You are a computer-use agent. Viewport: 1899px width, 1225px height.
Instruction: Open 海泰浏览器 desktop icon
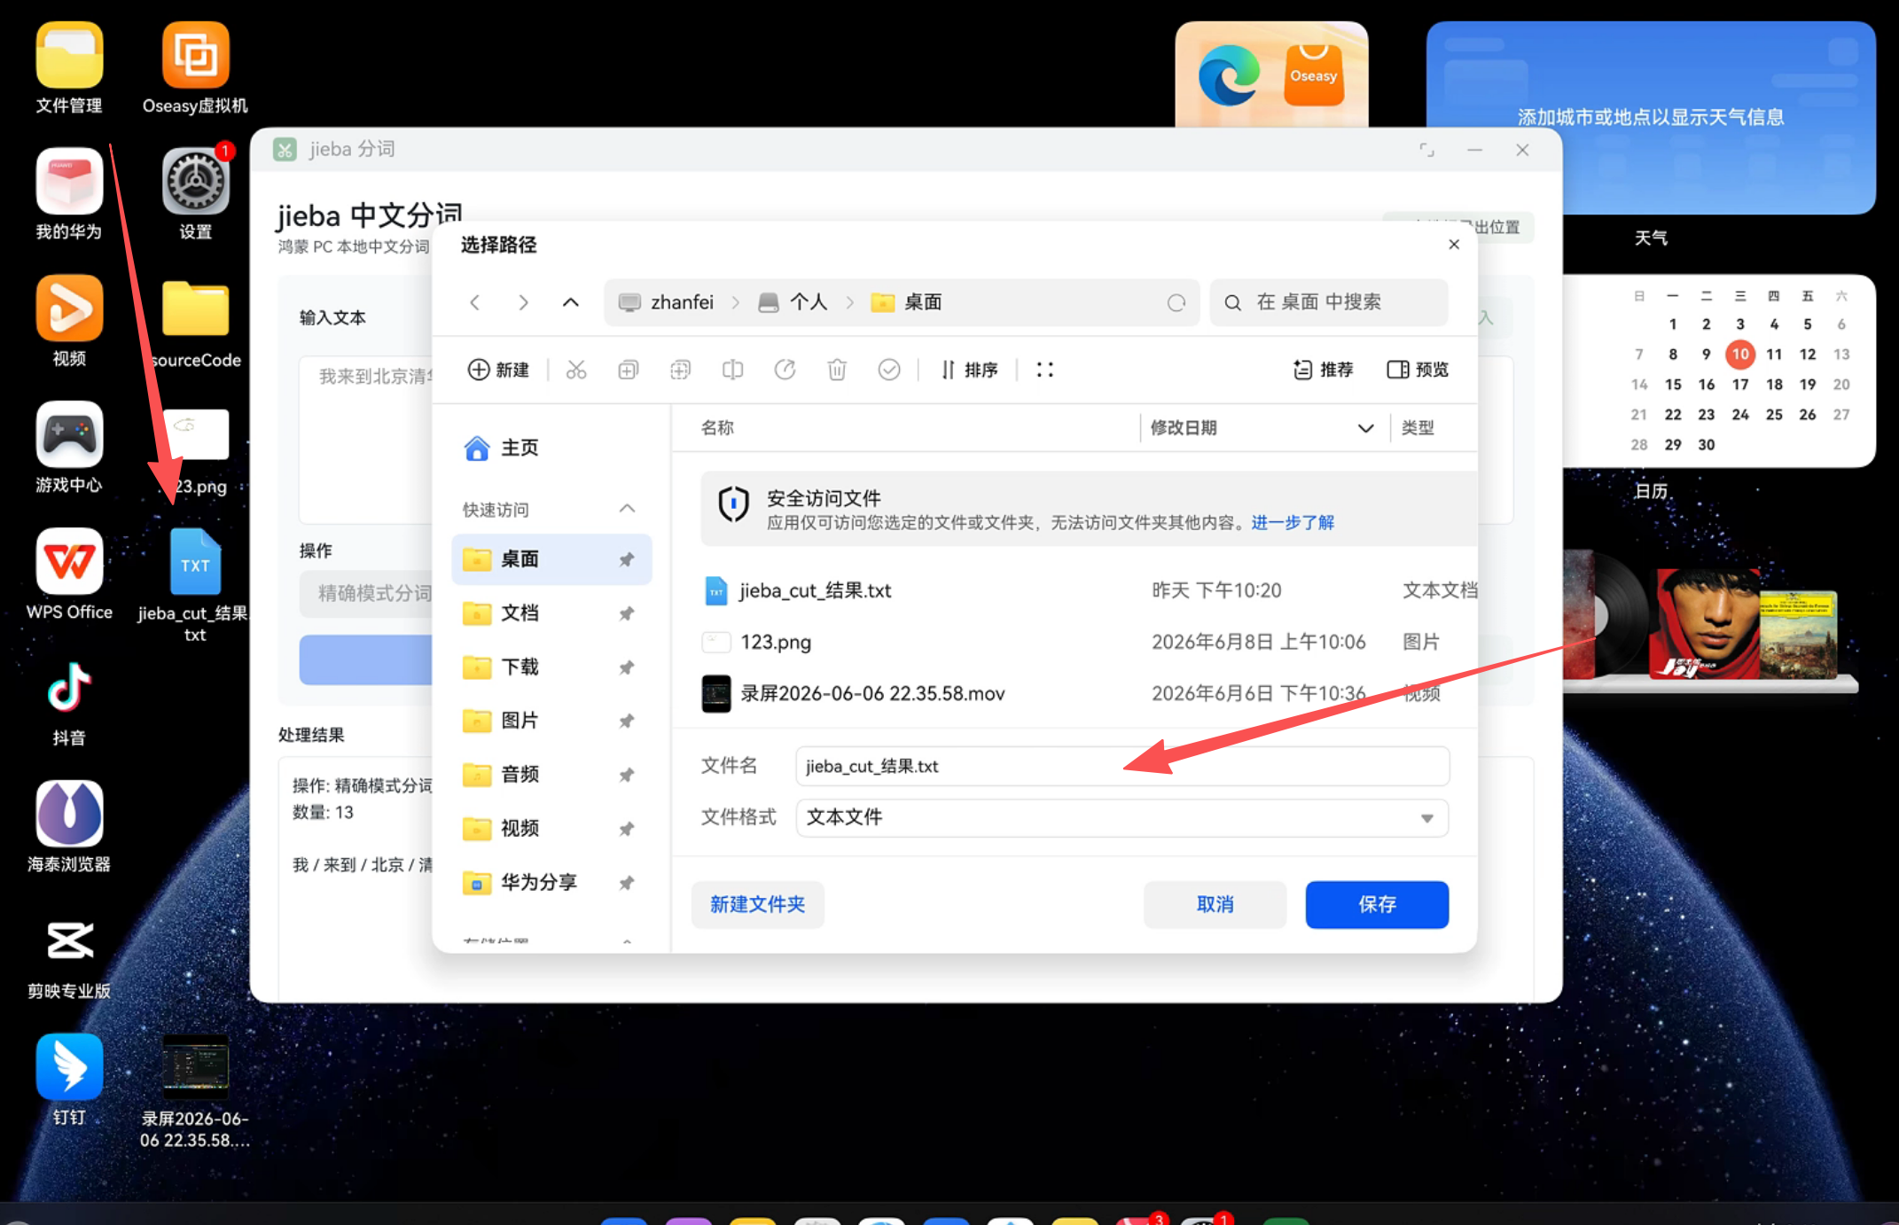[x=69, y=827]
